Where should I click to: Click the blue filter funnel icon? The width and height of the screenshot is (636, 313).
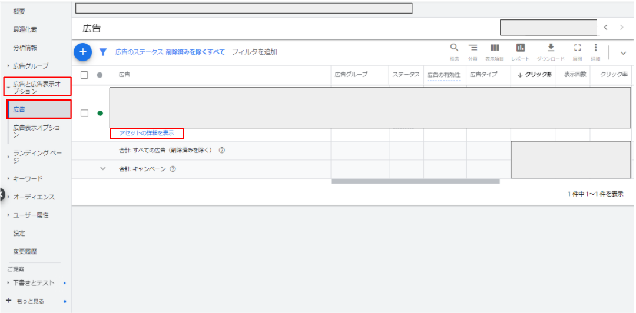[103, 52]
